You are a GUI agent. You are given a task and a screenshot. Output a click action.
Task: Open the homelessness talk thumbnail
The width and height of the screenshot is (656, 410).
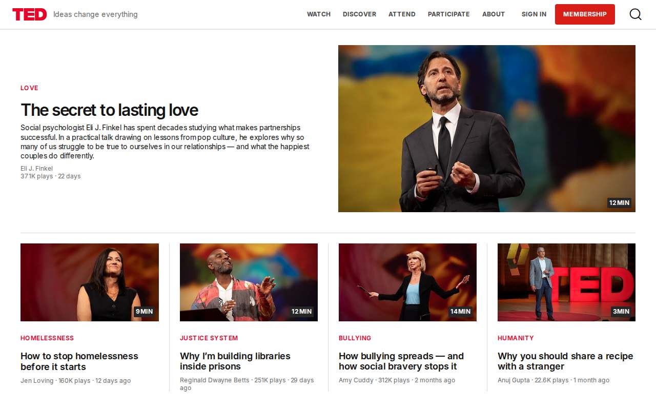click(x=90, y=282)
